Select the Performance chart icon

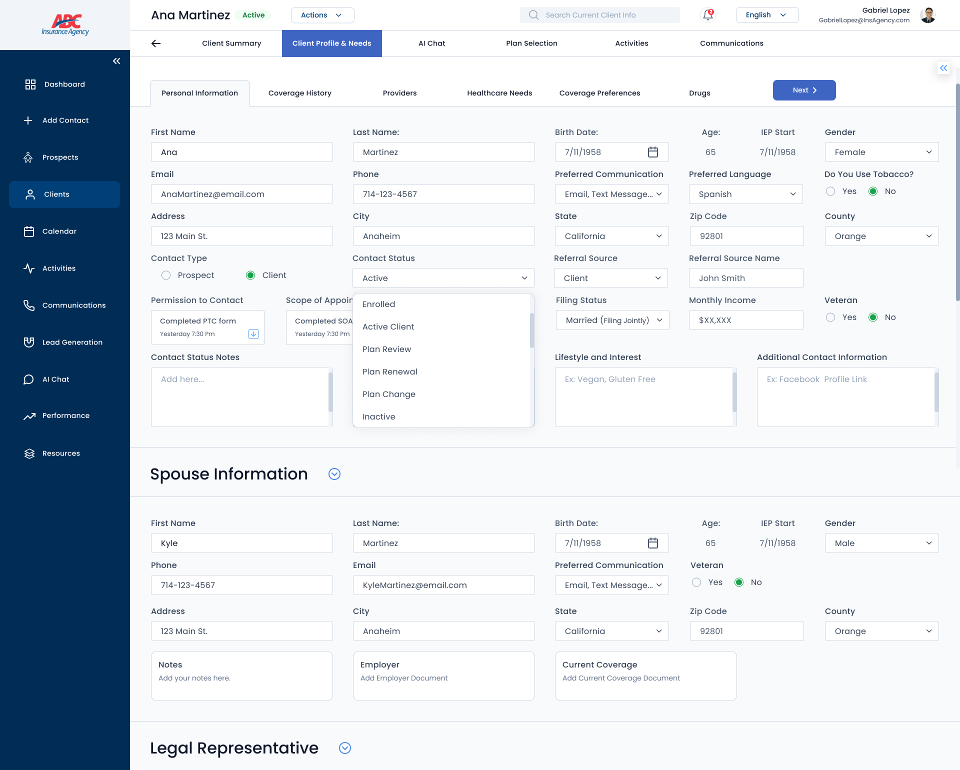[x=30, y=415]
